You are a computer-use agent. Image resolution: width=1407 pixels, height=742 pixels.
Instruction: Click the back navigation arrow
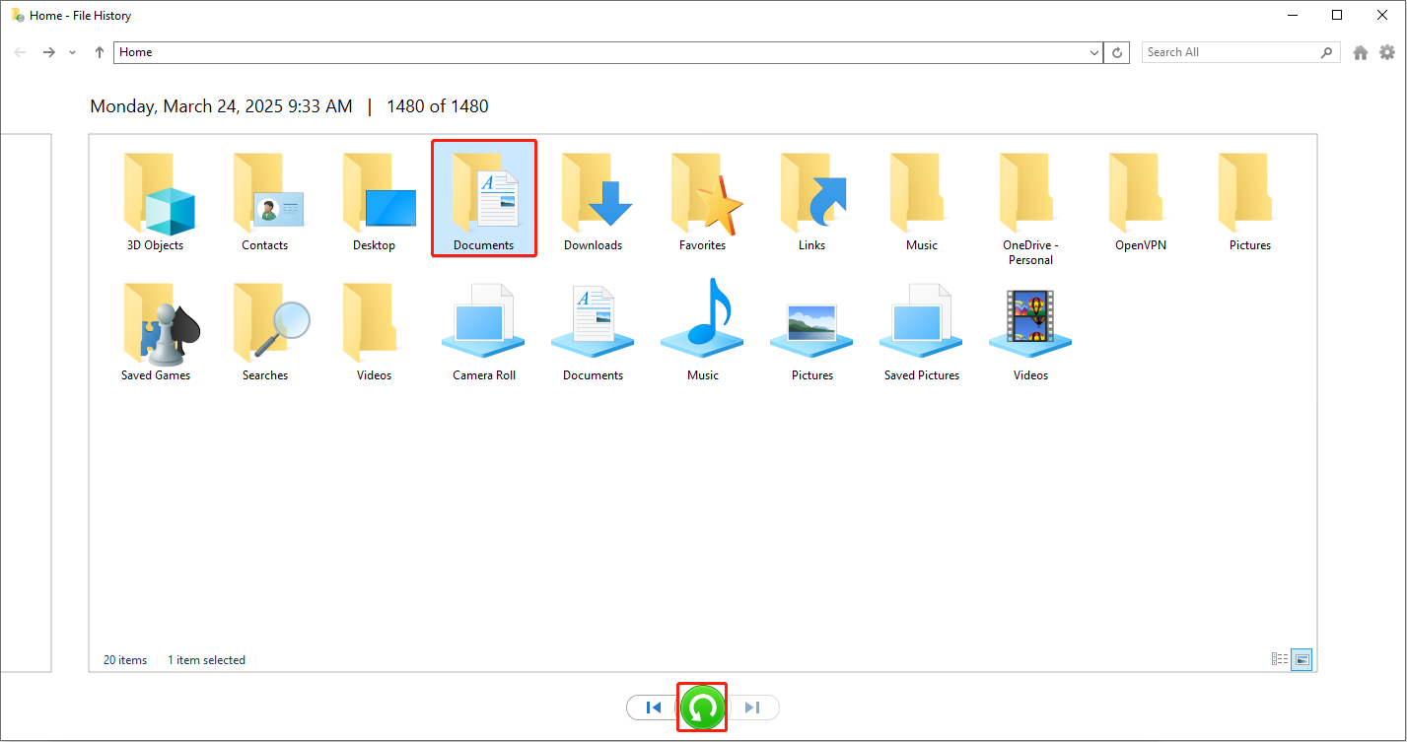click(x=20, y=51)
